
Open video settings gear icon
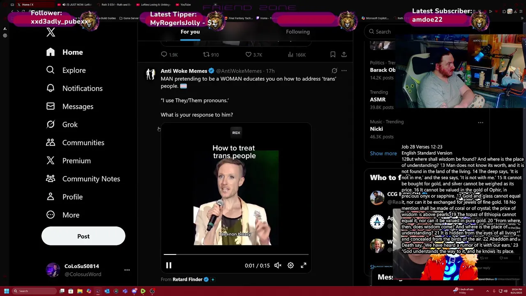(x=291, y=266)
